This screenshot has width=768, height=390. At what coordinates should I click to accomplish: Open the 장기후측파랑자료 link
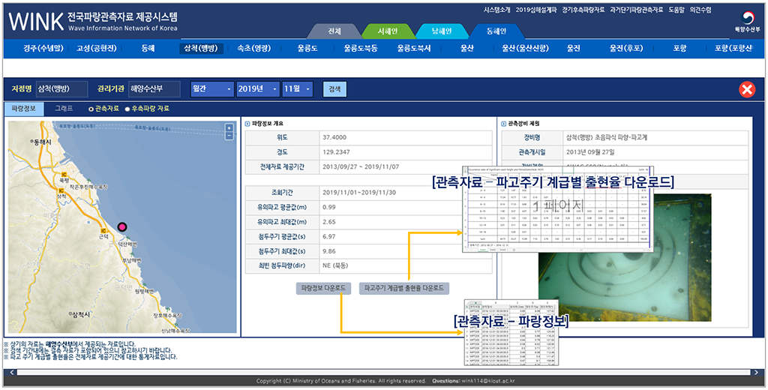pyautogui.click(x=583, y=10)
